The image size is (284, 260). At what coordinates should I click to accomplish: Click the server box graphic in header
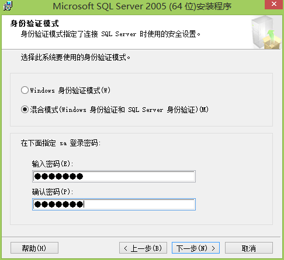point(266,32)
